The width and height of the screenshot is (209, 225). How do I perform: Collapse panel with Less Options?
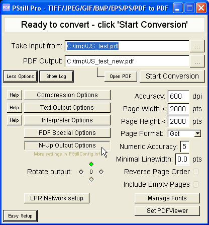pos(20,77)
